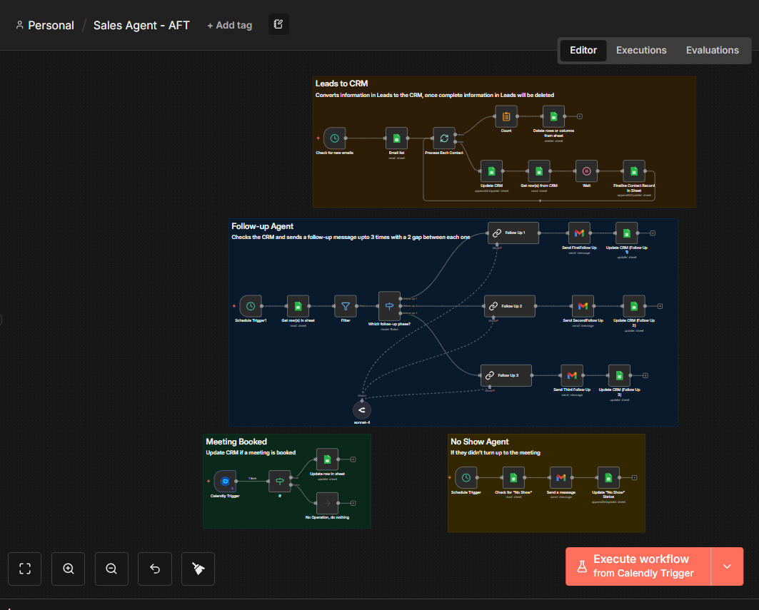The height and width of the screenshot is (610, 759).
Task: Open the "Send FirstFollow Up" Gmail node
Action: tap(579, 232)
